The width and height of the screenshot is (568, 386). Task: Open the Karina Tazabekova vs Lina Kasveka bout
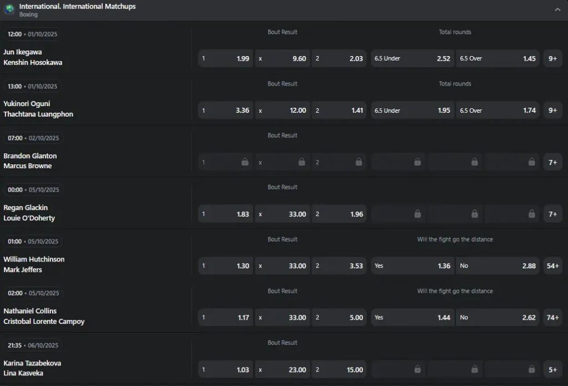click(32, 368)
